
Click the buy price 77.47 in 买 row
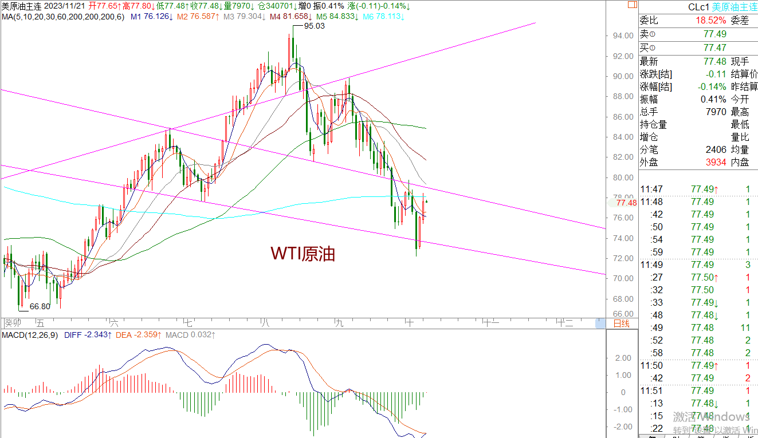click(715, 48)
